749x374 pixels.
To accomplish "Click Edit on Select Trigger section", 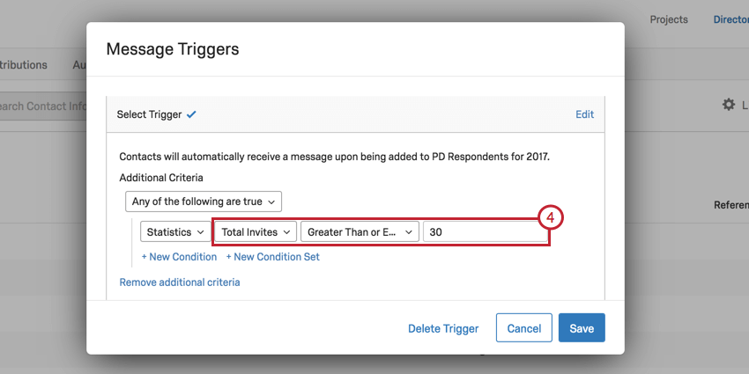I will point(585,114).
